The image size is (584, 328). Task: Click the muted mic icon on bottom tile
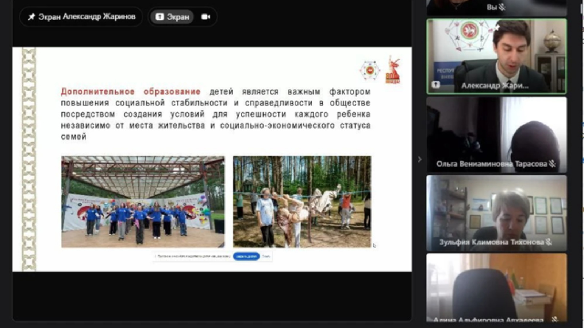pos(554,319)
